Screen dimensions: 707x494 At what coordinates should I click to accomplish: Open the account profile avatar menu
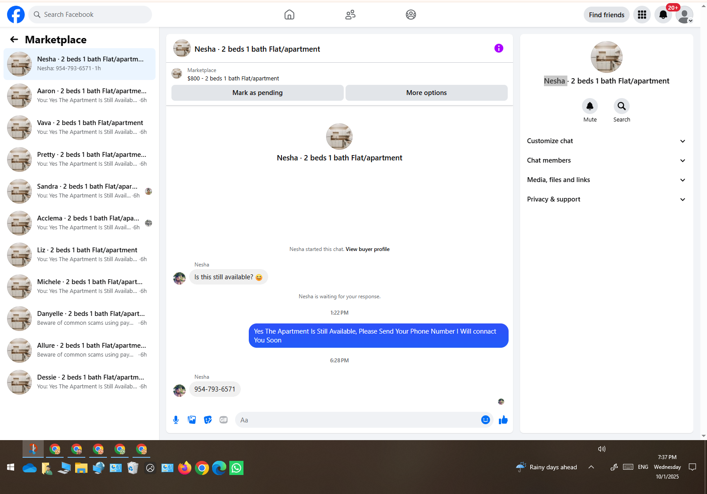tap(684, 15)
